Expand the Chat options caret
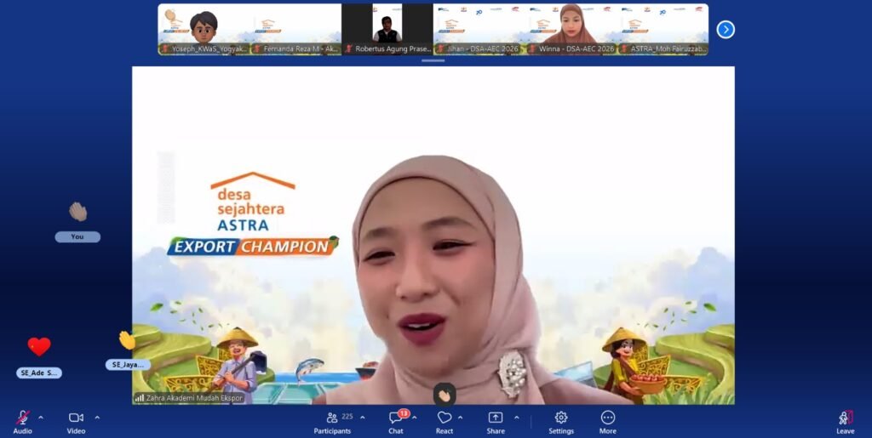The width and height of the screenshot is (872, 438). 415,418
